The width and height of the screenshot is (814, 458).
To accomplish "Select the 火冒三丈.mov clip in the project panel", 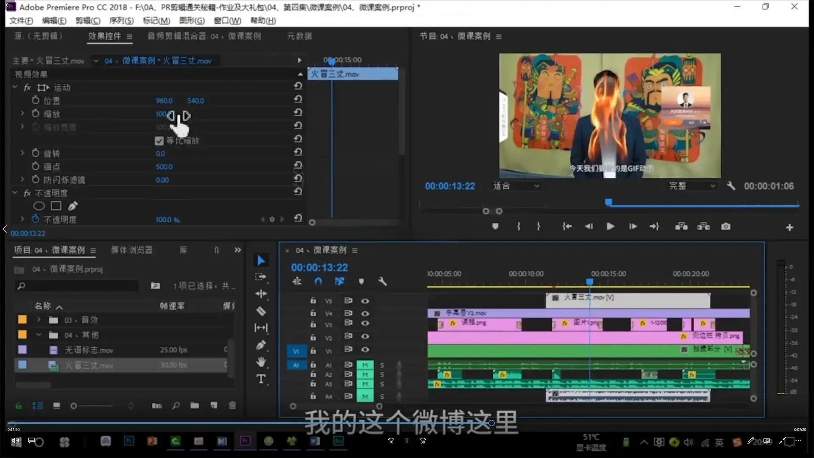I will click(x=89, y=365).
